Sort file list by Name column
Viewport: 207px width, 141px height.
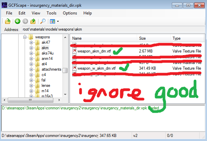[104, 38]
